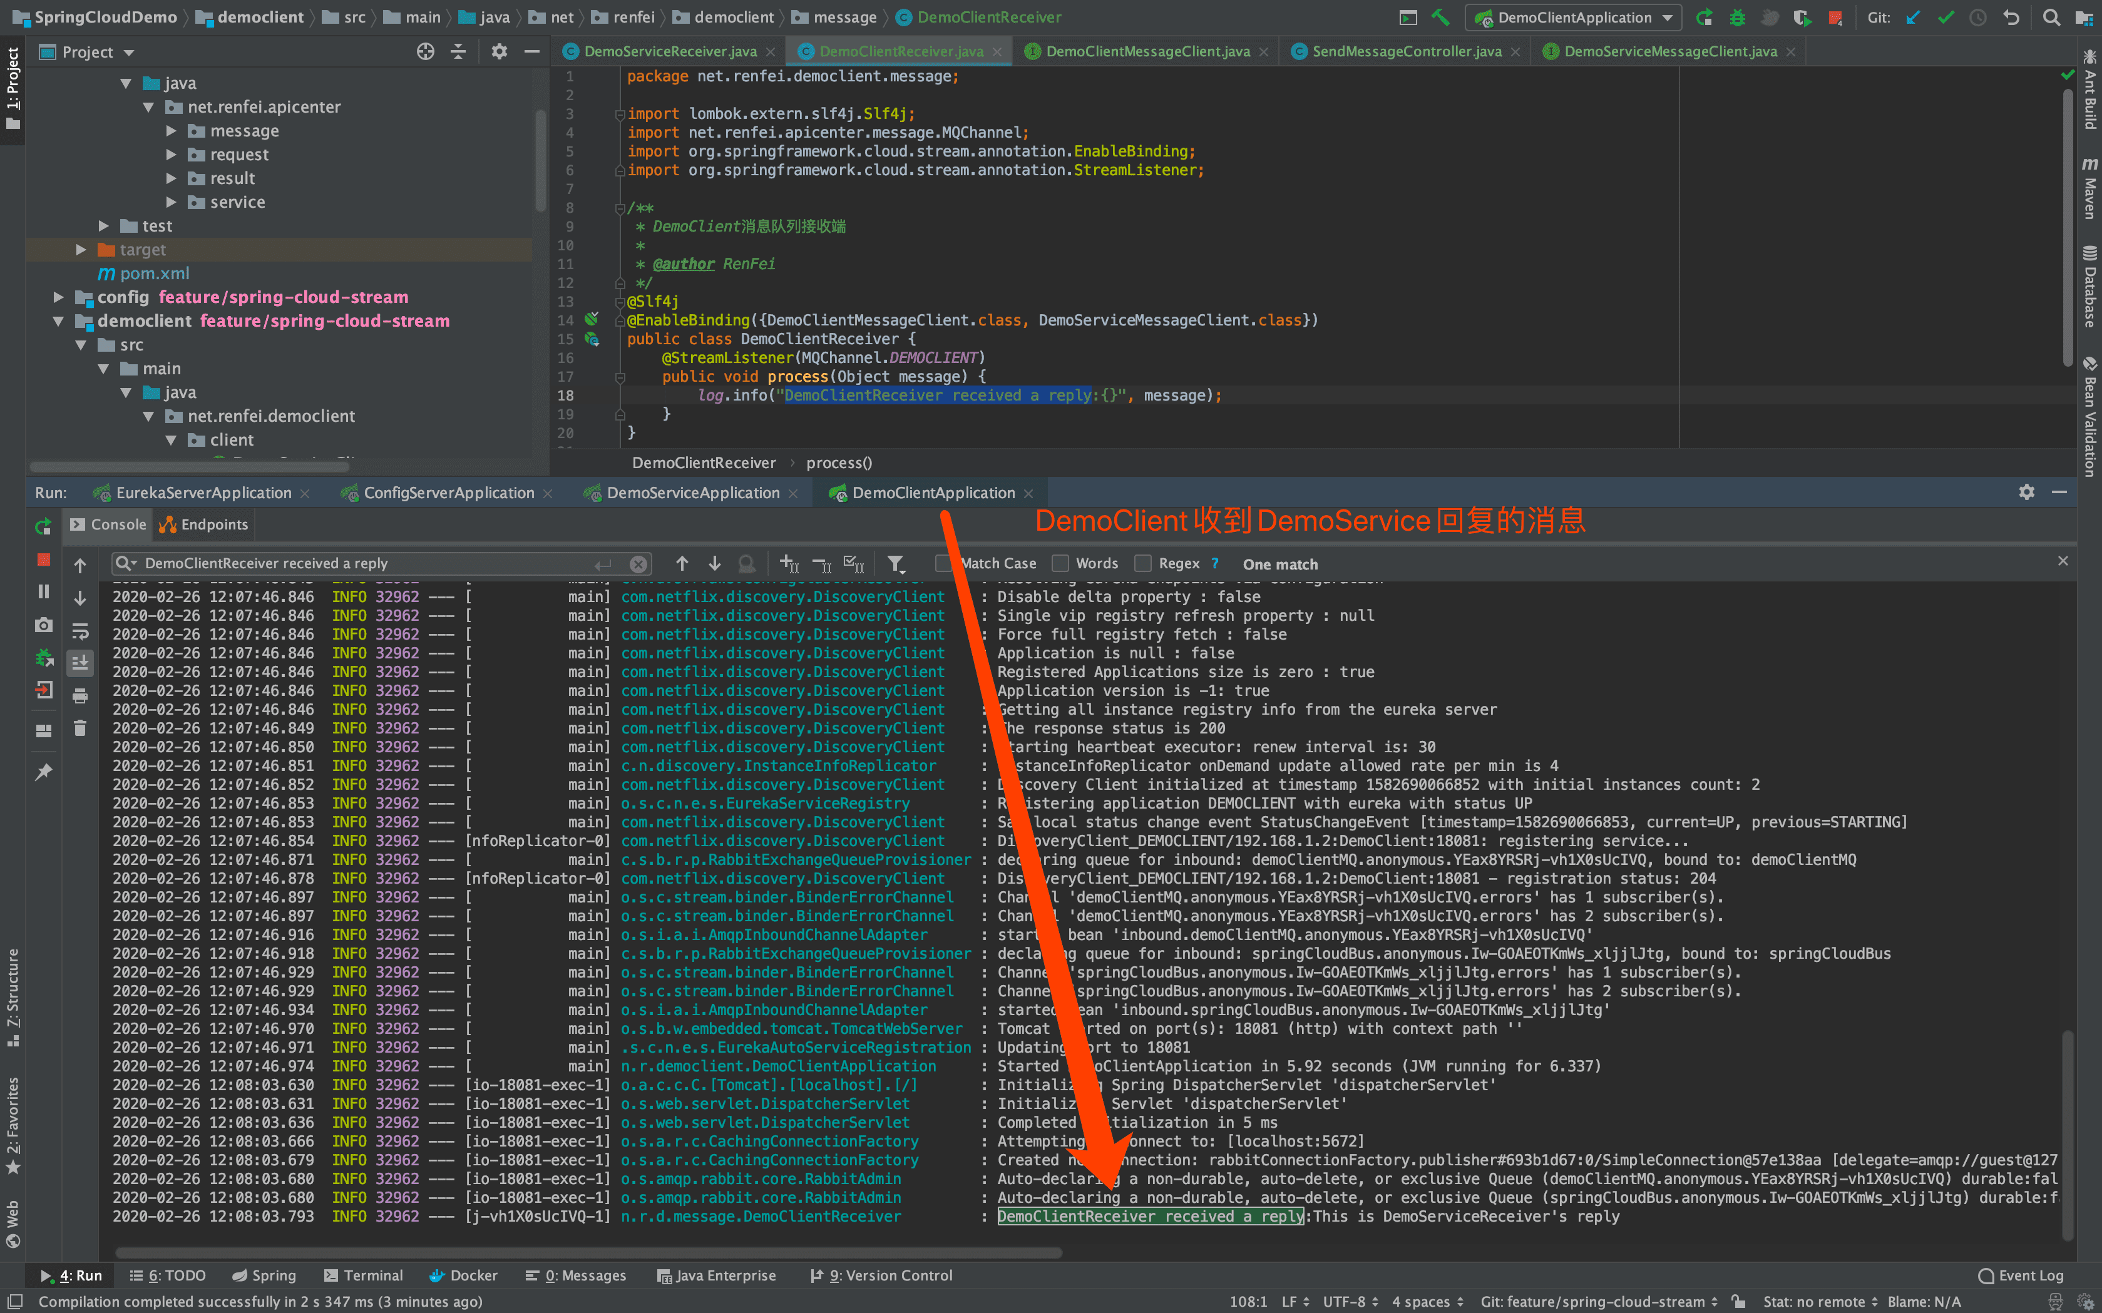2102x1313 pixels.
Task: Click the Git branch feature/spring-cloud-stream in status bar
Action: pyautogui.click(x=1599, y=1302)
